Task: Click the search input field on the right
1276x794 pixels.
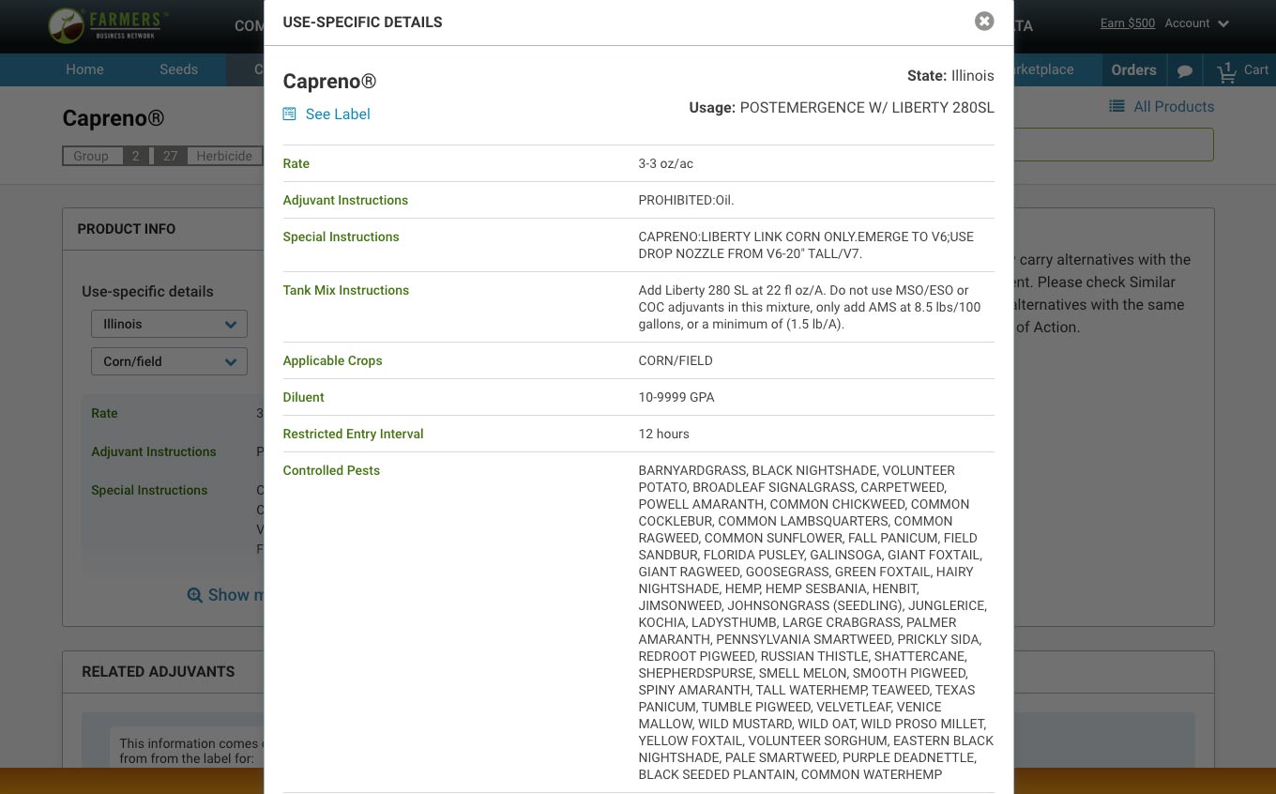Action: (1107, 145)
